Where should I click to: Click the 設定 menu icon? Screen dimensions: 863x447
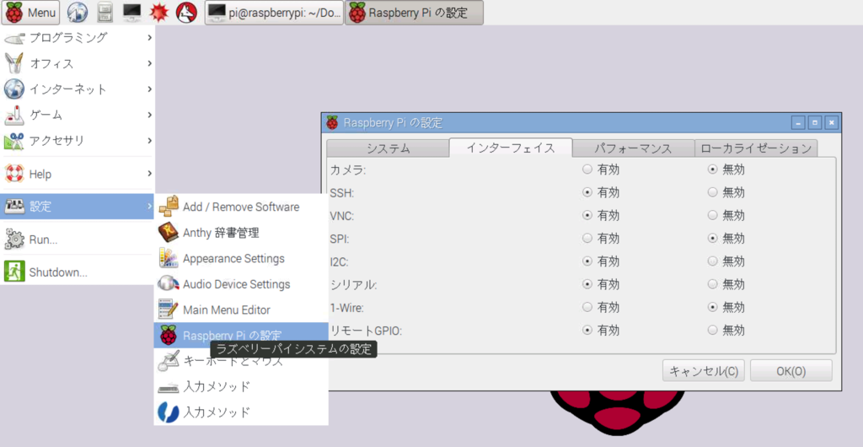click(x=14, y=207)
